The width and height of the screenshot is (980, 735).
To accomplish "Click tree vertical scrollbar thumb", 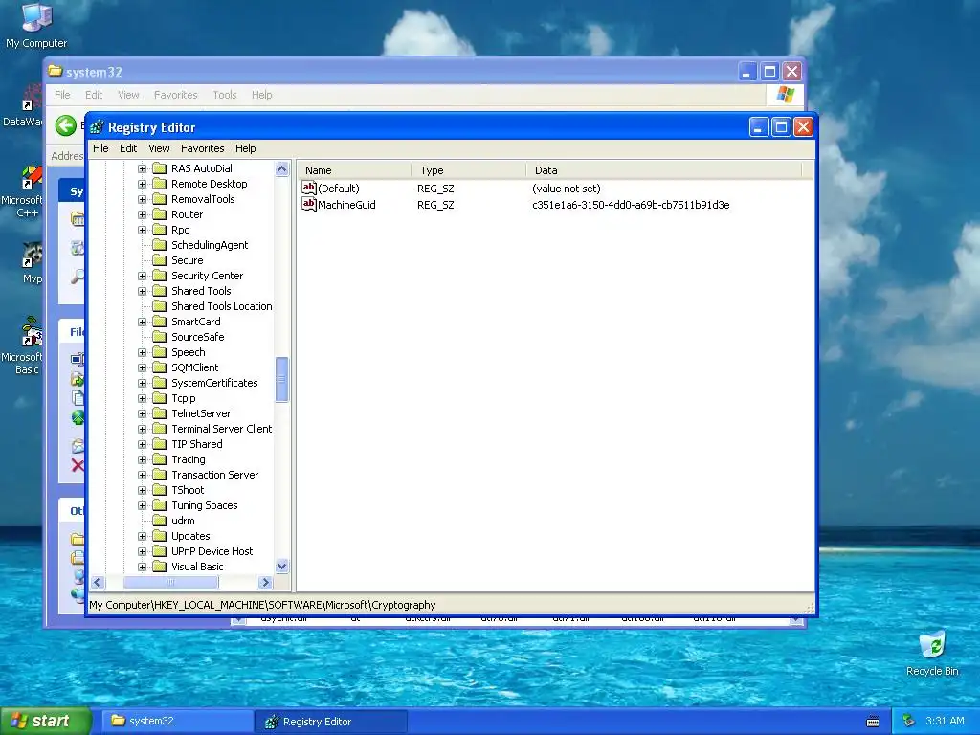I will (282, 379).
